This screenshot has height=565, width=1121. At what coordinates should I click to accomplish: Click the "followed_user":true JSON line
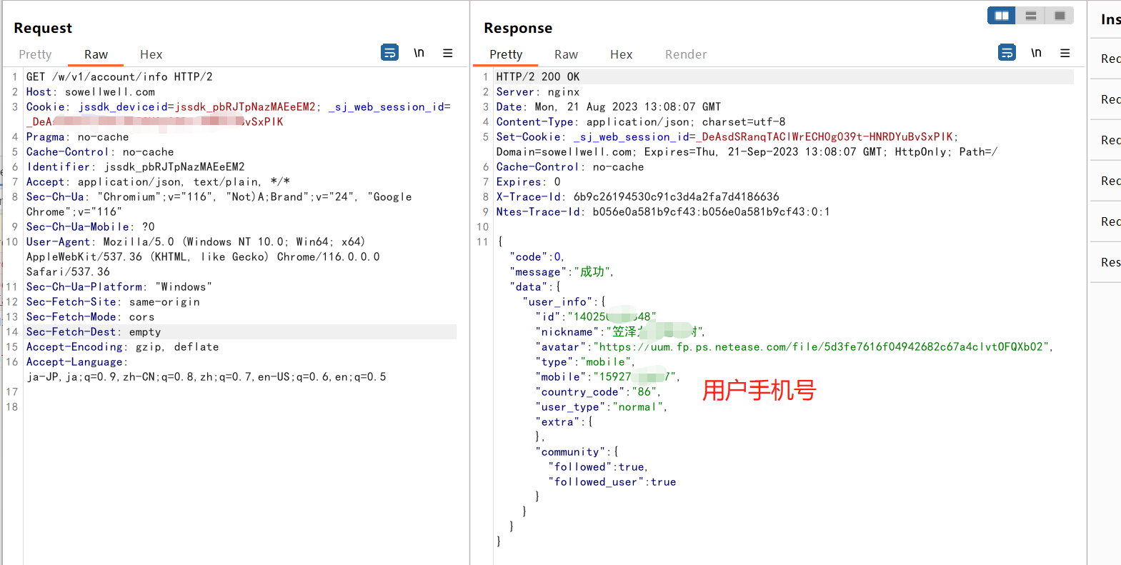tap(612, 481)
